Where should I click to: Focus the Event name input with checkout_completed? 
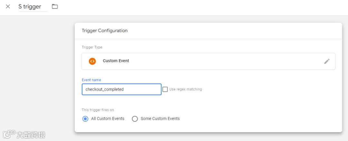click(121, 89)
